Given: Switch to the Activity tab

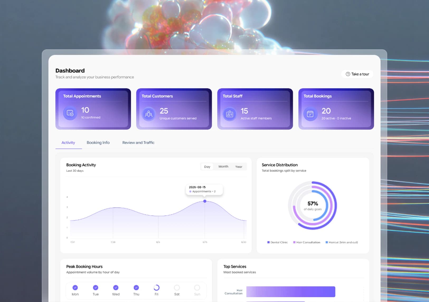Looking at the screenshot, I should coord(68,143).
